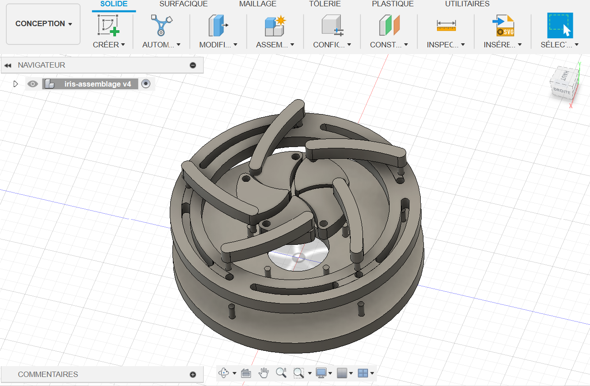The width and height of the screenshot is (590, 386).
Task: Click the Look At camera icon
Action: tap(246, 373)
